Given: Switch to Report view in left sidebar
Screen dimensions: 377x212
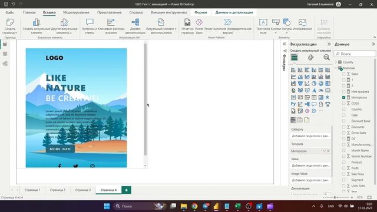Looking at the screenshot, I should pos(5,44).
